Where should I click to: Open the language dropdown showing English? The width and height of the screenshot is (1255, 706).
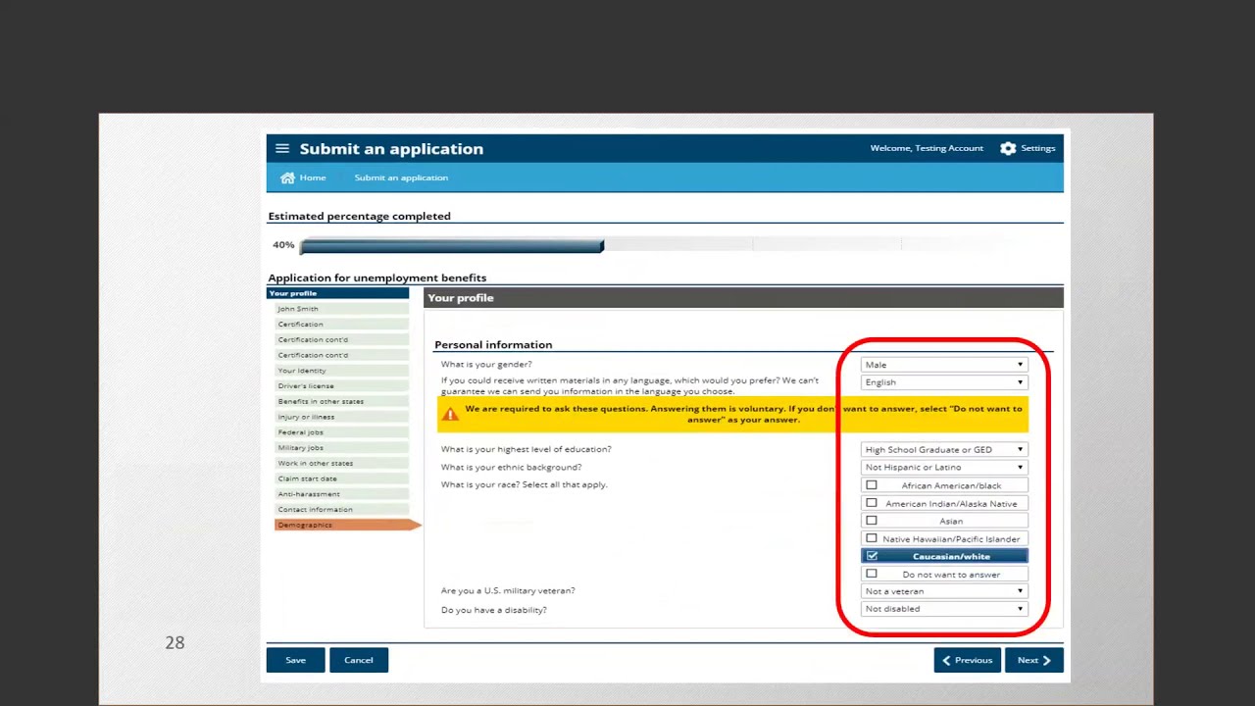click(944, 382)
